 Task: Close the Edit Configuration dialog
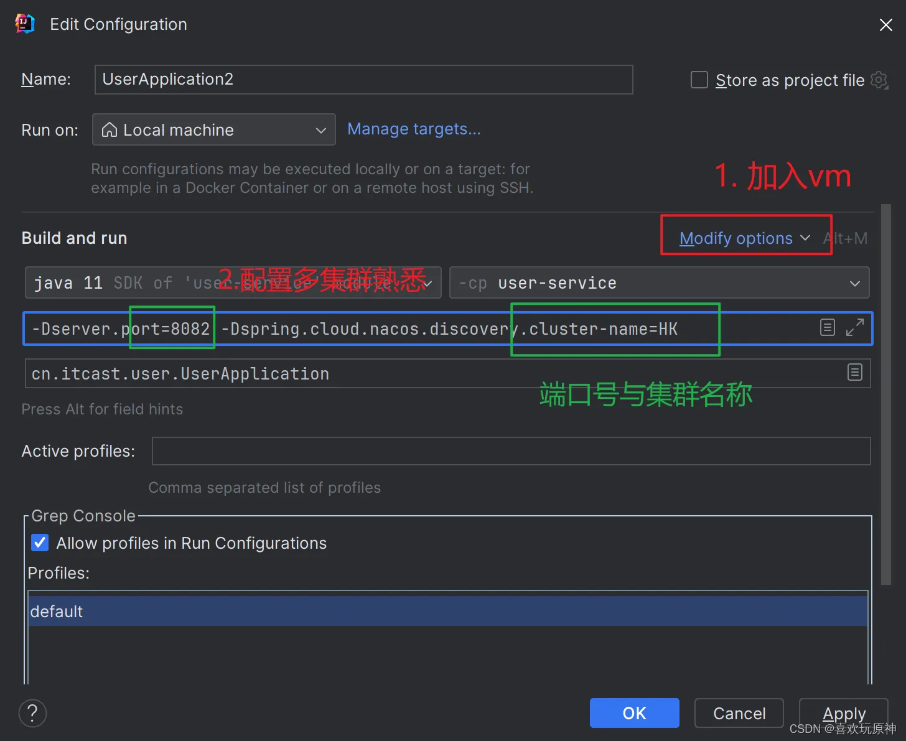(886, 25)
